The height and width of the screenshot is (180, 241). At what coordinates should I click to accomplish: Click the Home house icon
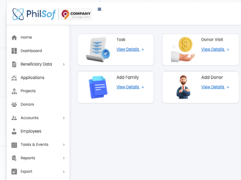[14, 38]
